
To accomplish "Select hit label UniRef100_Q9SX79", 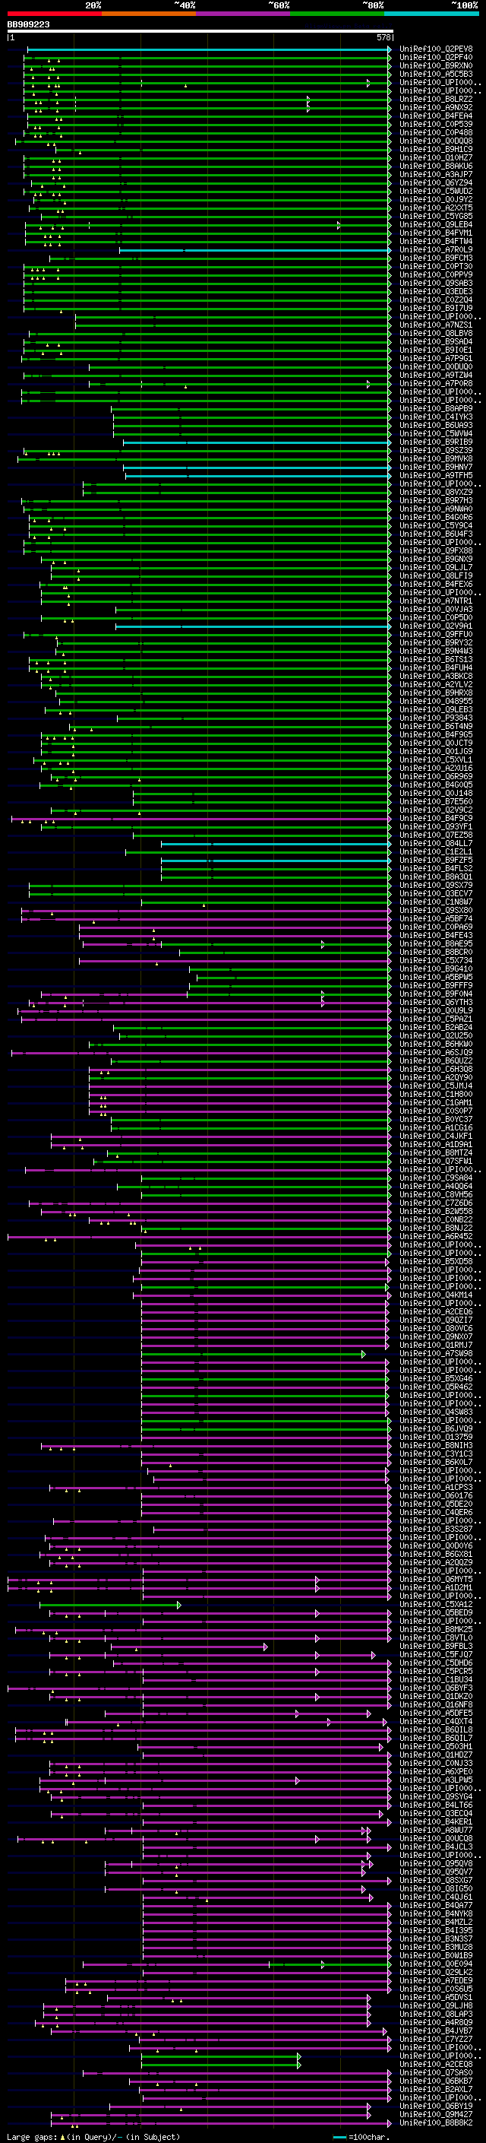I will point(436,885).
